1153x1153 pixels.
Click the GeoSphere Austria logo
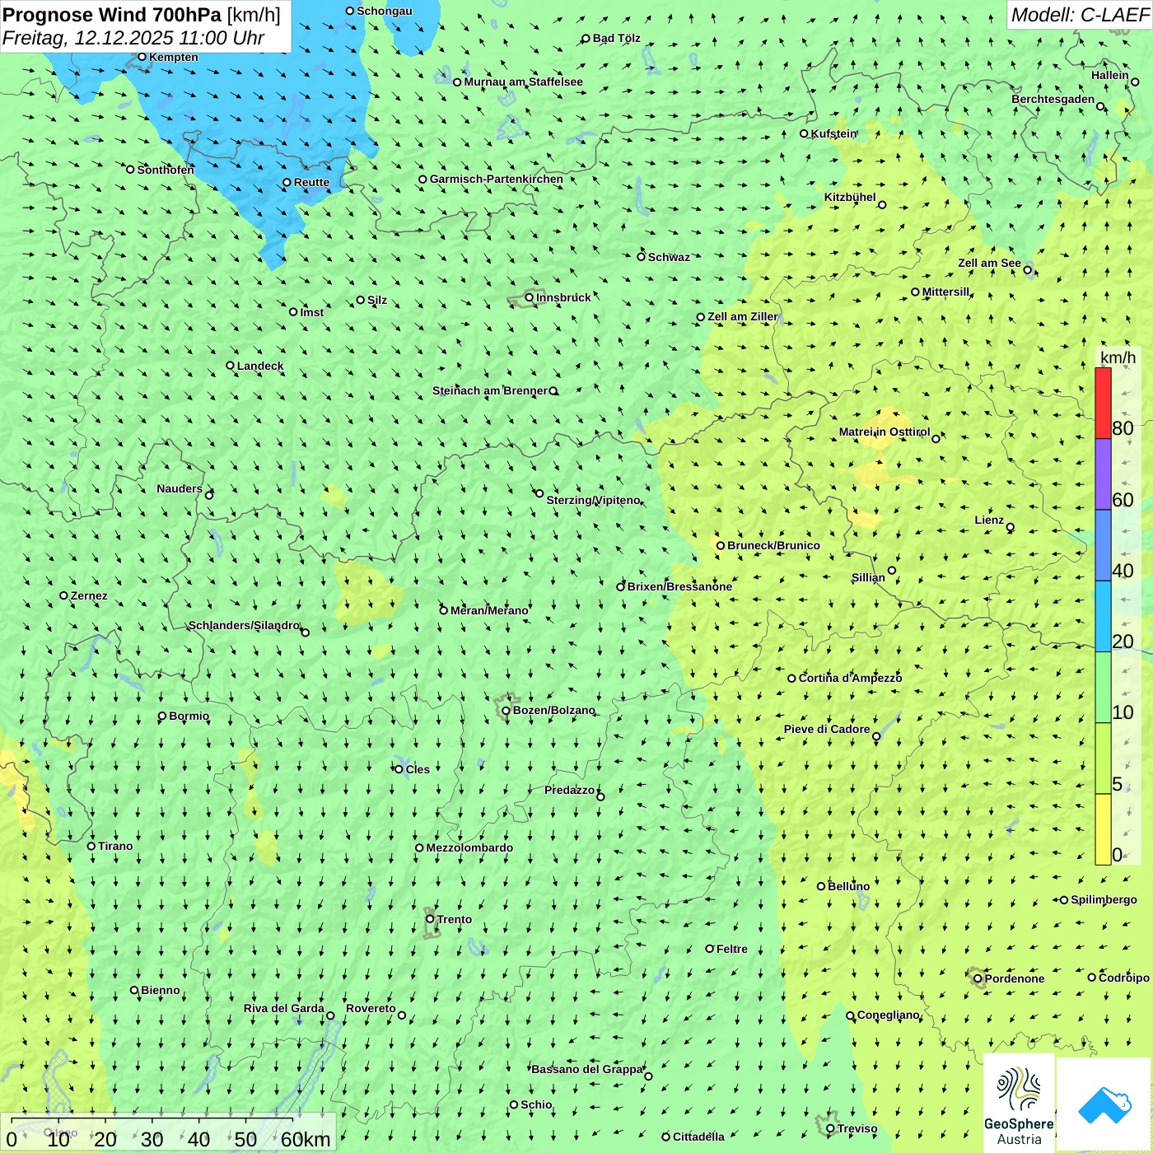pyautogui.click(x=1019, y=1104)
